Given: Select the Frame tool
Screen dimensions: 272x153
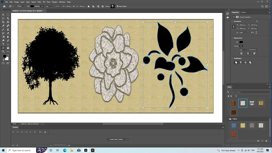Looking at the screenshot, I should [8, 22].
